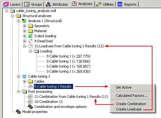Expand the Material folder

24,31
